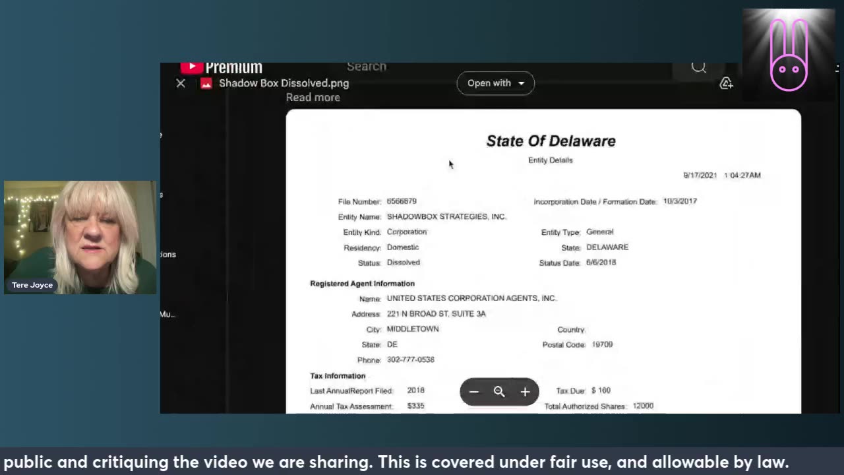Click the date '9/17/2021 1:04:27AM'
This screenshot has height=475, width=844.
point(722,175)
